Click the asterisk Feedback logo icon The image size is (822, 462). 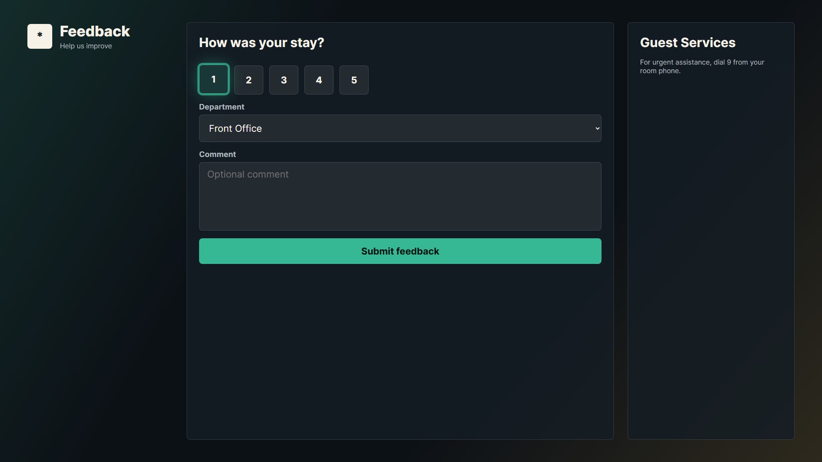(x=40, y=36)
